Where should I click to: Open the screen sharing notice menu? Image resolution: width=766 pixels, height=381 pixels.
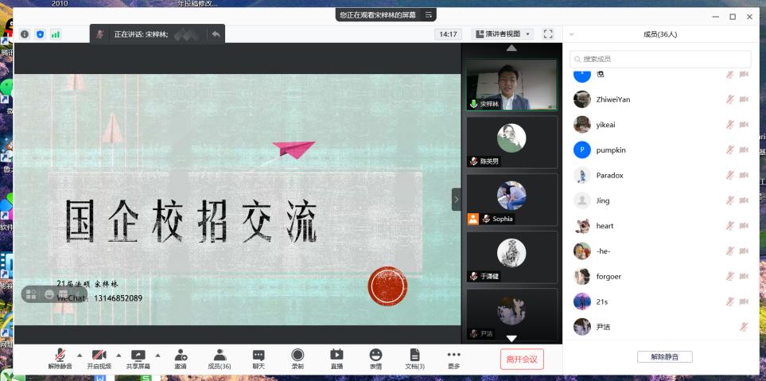429,14
